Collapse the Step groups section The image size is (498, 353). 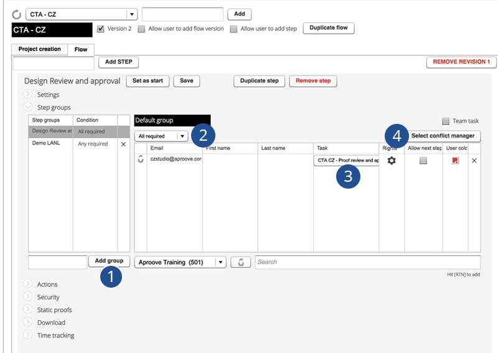point(28,106)
